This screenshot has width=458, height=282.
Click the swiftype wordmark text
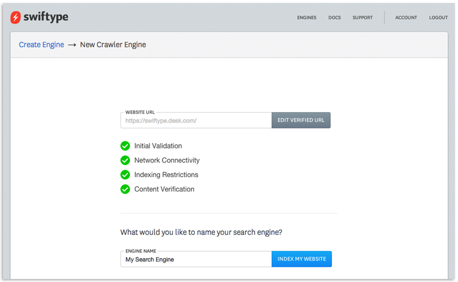pos(46,17)
